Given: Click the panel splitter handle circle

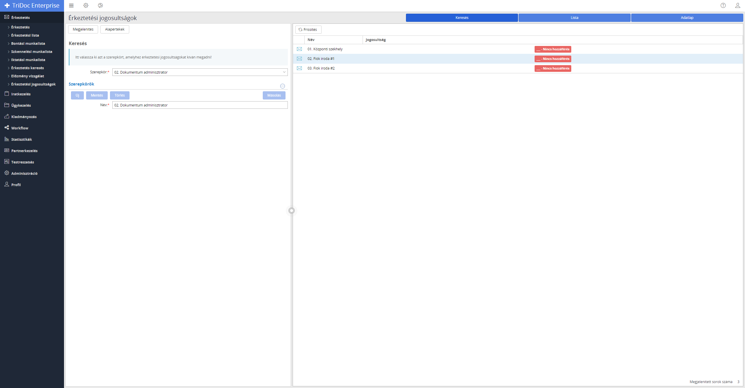Looking at the screenshot, I should 292,211.
